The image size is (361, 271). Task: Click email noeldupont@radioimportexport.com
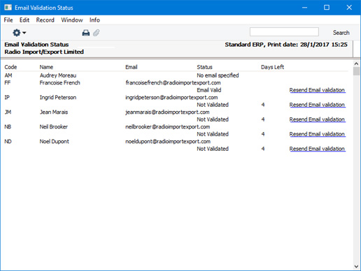tap(168, 141)
